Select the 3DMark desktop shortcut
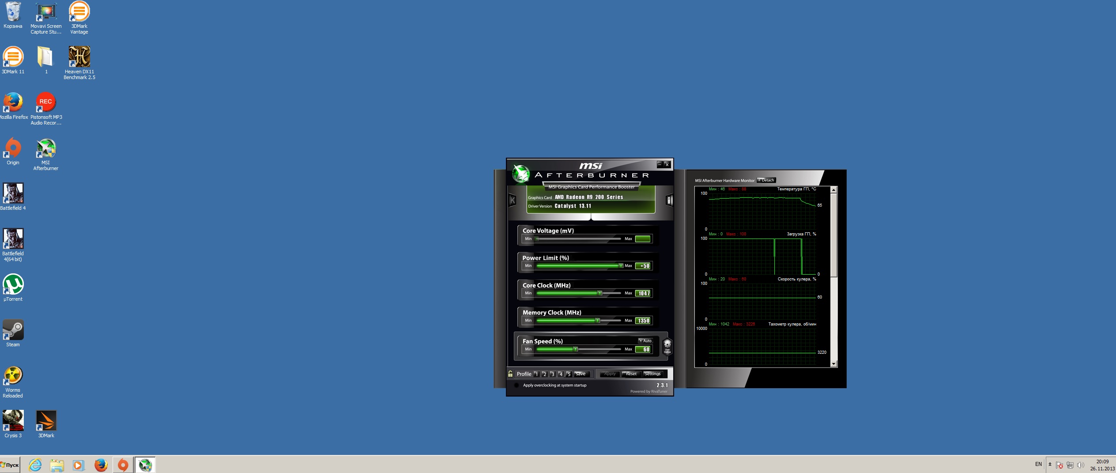 (46, 424)
